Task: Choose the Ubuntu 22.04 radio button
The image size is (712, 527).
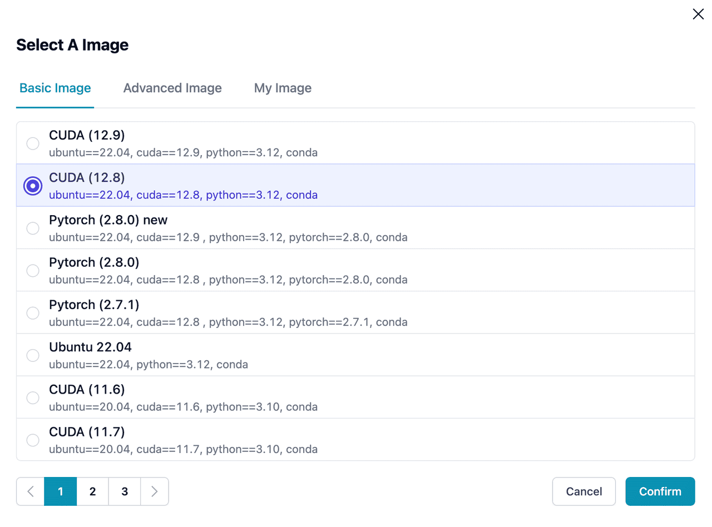Action: click(x=33, y=355)
